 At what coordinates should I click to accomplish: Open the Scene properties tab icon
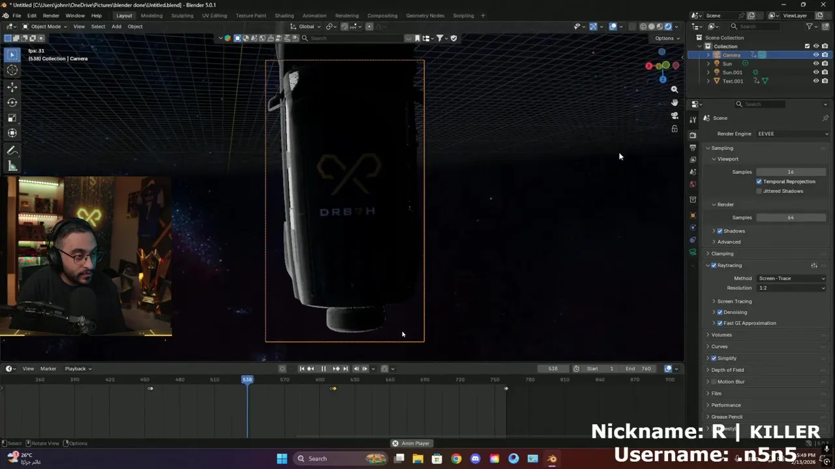[x=693, y=171]
